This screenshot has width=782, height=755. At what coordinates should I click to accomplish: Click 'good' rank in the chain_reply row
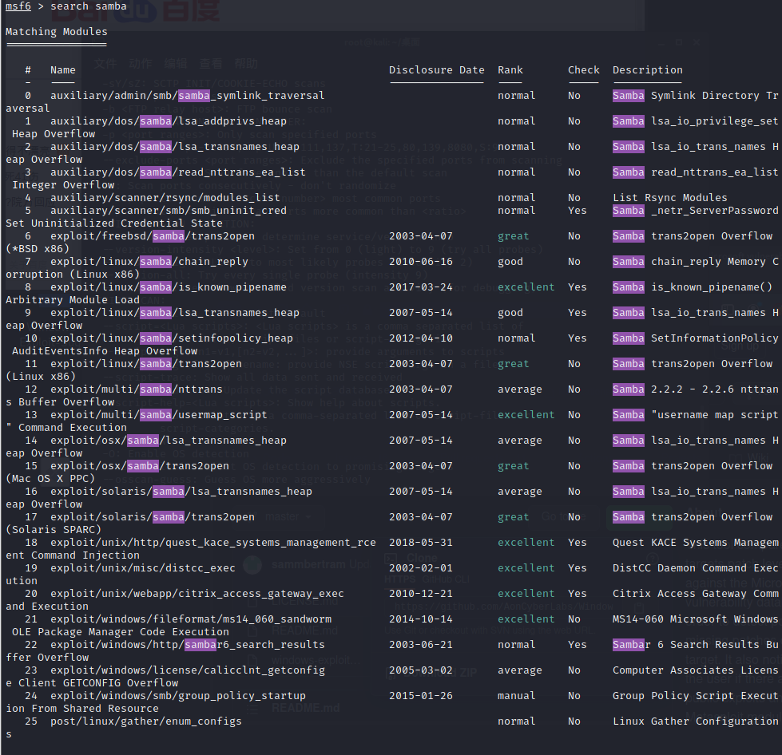[510, 262]
